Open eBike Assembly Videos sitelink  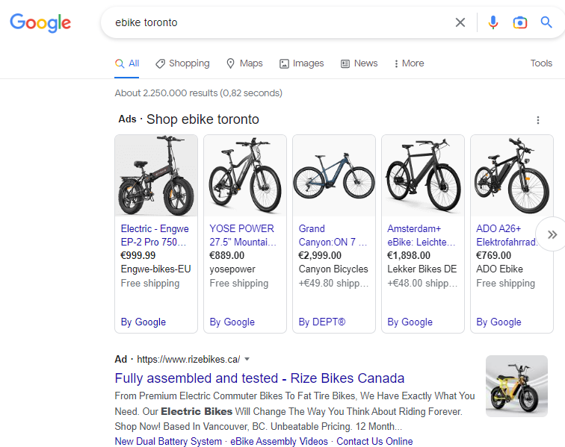click(280, 441)
